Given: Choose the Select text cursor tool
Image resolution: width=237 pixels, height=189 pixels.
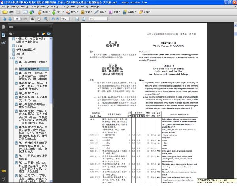Looking at the screenshot, I should click(32, 19).
